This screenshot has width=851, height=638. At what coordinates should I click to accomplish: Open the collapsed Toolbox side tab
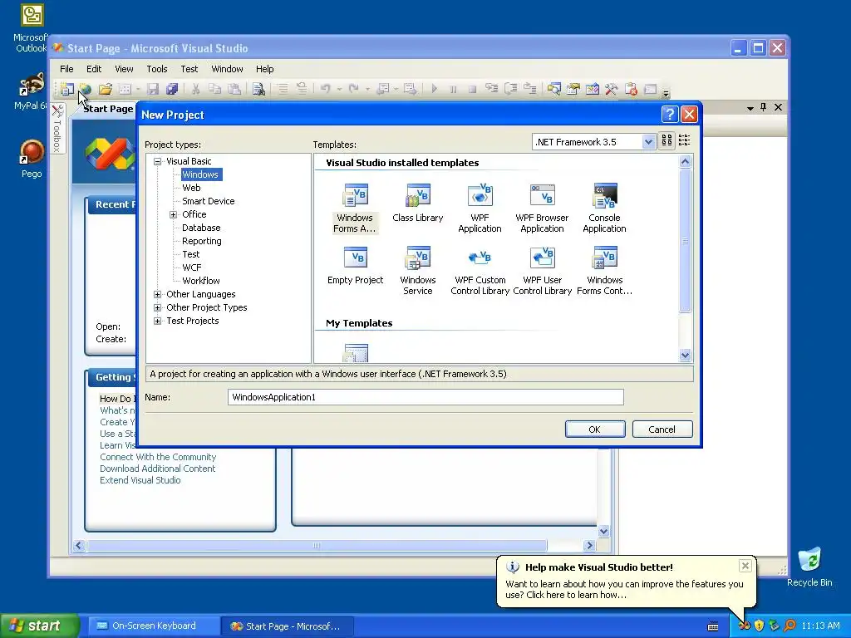pos(57,128)
